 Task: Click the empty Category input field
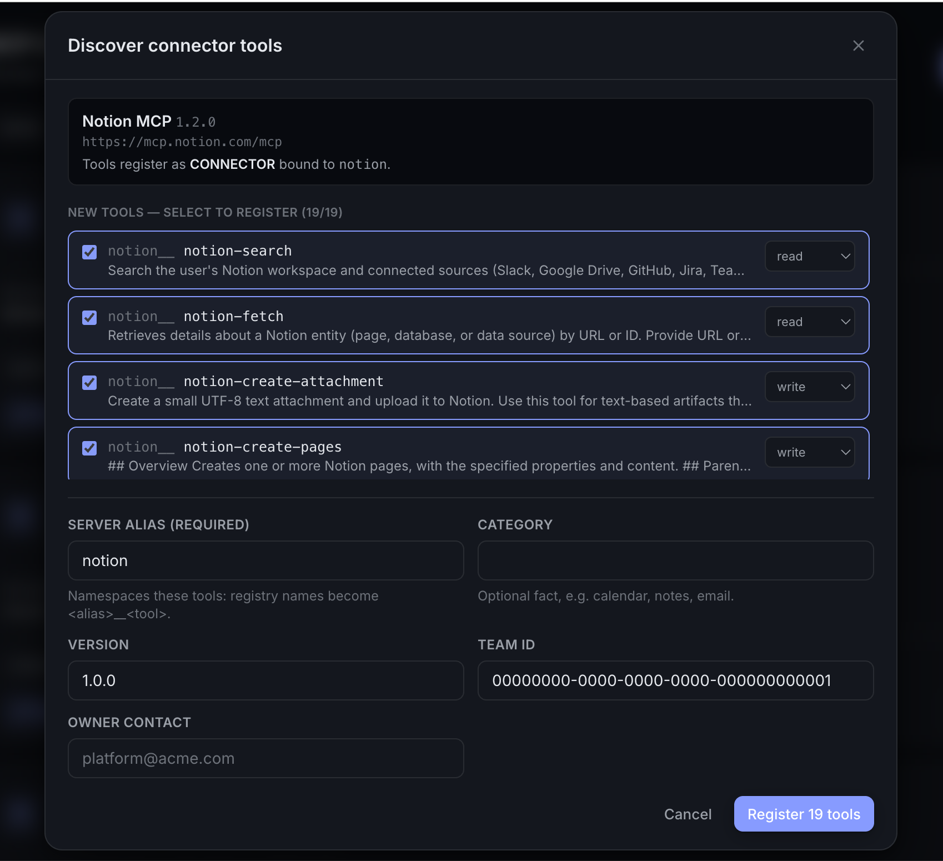[675, 560]
